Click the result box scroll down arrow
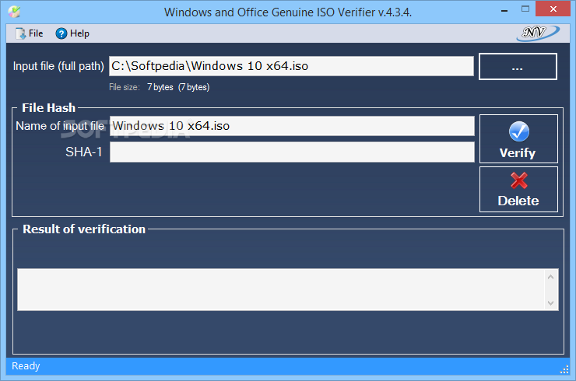Image resolution: width=576 pixels, height=381 pixels. [x=550, y=302]
